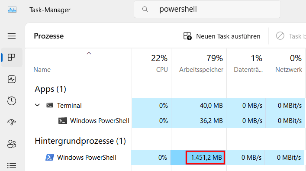Open the Details list sidebar icon
306x171 pixels.
point(12,165)
